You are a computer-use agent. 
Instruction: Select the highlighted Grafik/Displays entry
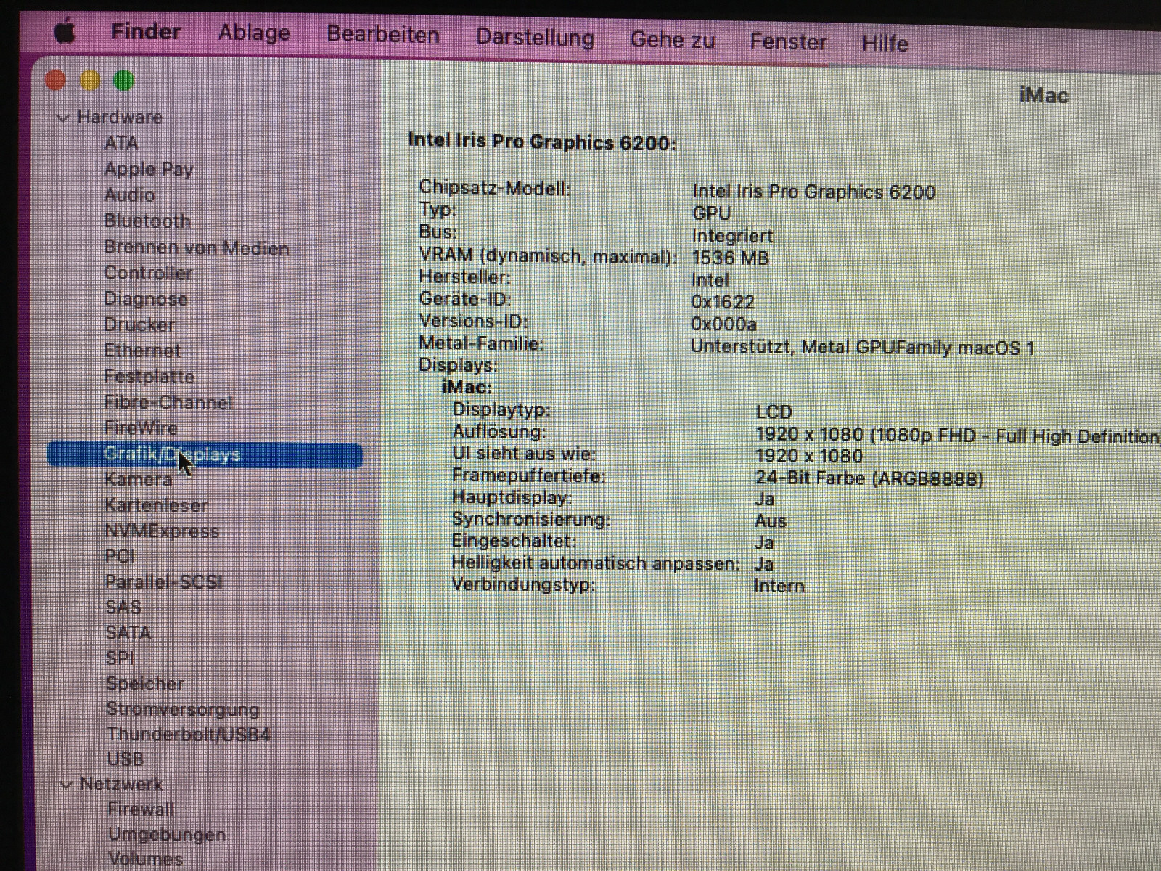(205, 455)
